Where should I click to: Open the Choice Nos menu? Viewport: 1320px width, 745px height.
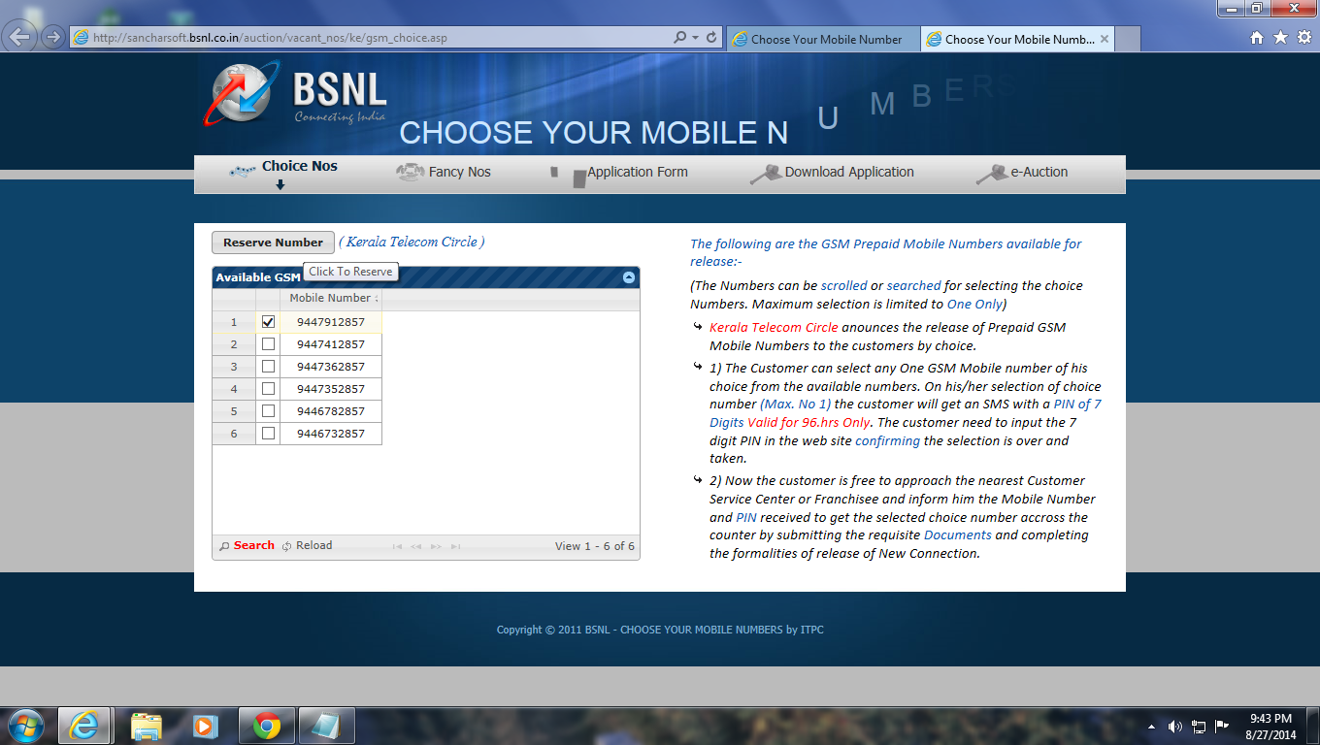(299, 166)
